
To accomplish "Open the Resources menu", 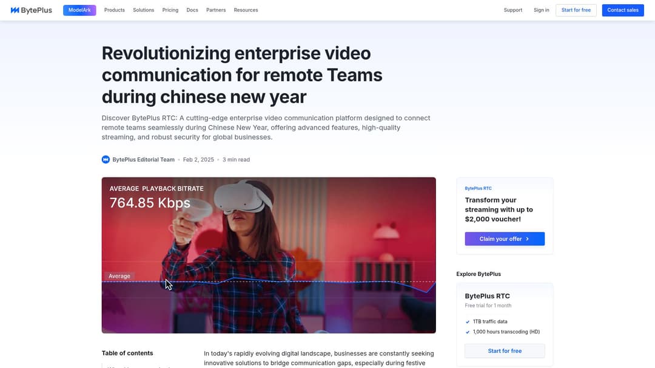I will [x=246, y=10].
